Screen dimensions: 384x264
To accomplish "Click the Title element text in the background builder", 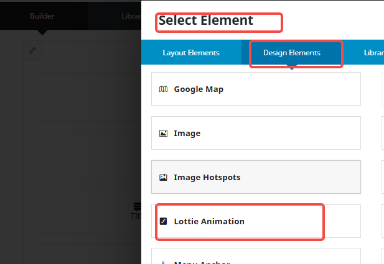I will point(136,216).
